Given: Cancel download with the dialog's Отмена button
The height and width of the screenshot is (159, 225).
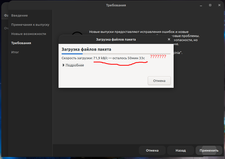Looking at the screenshot, I should pyautogui.click(x=159, y=80).
